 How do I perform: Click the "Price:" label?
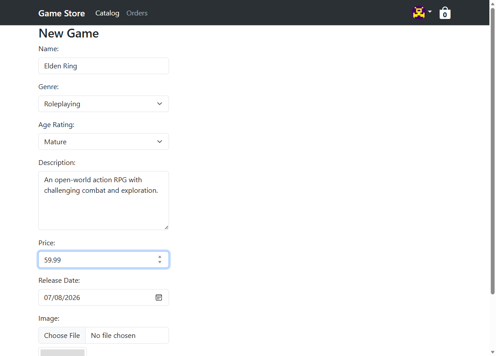tap(47, 243)
